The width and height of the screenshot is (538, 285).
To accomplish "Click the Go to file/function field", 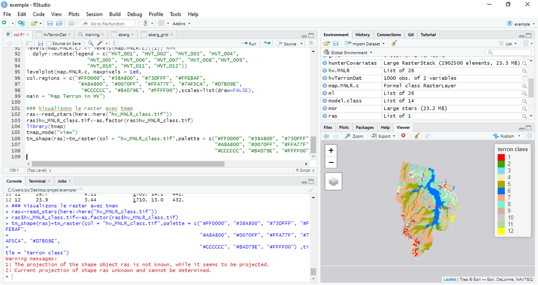I will 108,23.
